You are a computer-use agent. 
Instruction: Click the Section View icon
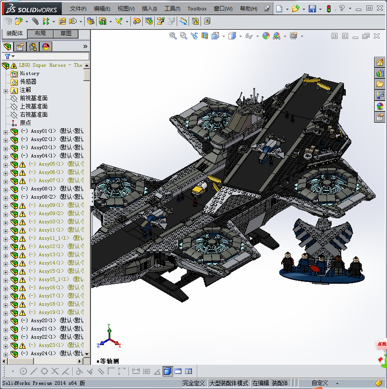coord(205,36)
